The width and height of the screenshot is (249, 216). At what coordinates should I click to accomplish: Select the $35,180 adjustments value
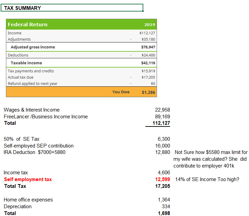pyautogui.click(x=148, y=39)
